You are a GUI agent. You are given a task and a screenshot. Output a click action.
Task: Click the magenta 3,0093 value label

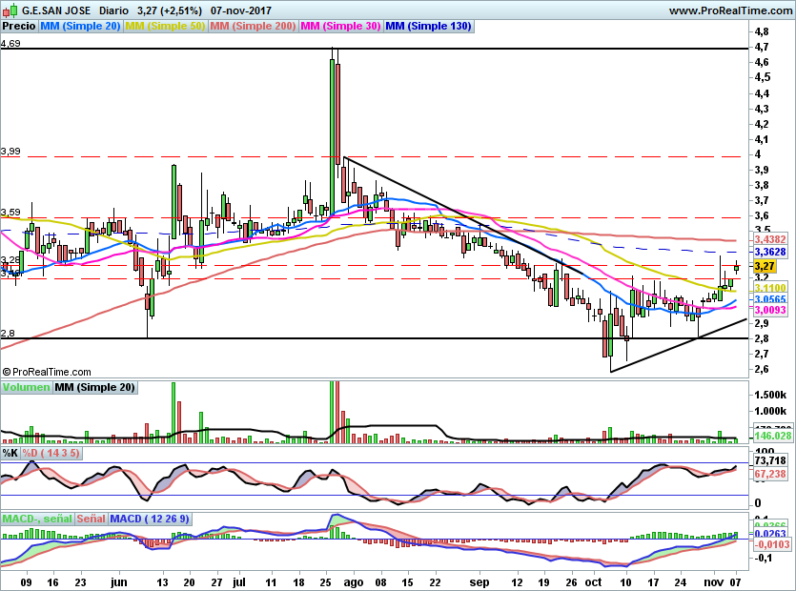pos(769,310)
